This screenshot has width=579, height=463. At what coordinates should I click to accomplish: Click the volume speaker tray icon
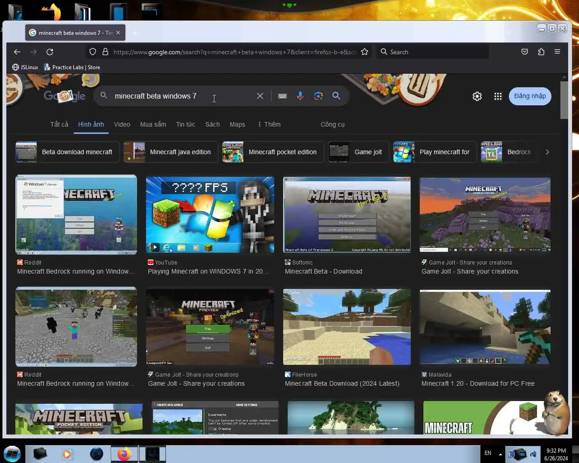pos(533,454)
